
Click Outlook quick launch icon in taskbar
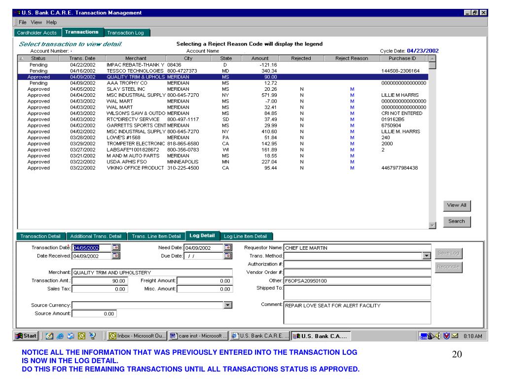(81, 336)
